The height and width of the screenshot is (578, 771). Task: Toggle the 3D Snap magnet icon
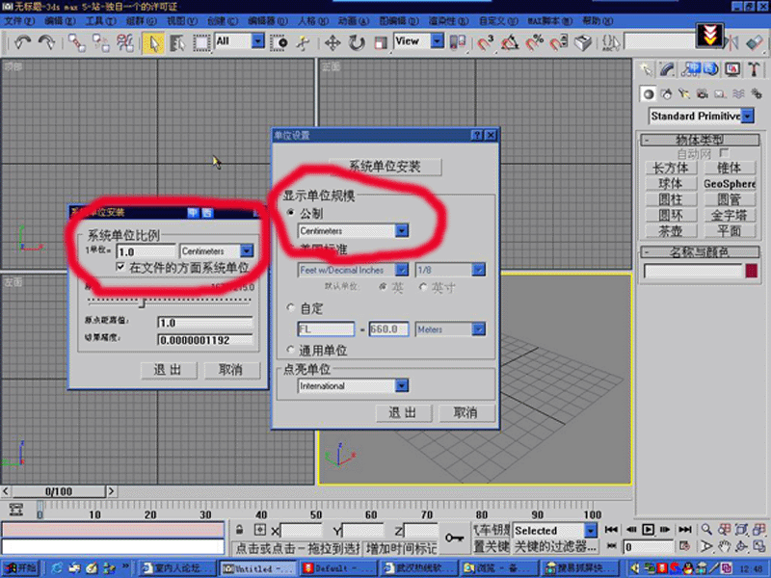pos(486,42)
